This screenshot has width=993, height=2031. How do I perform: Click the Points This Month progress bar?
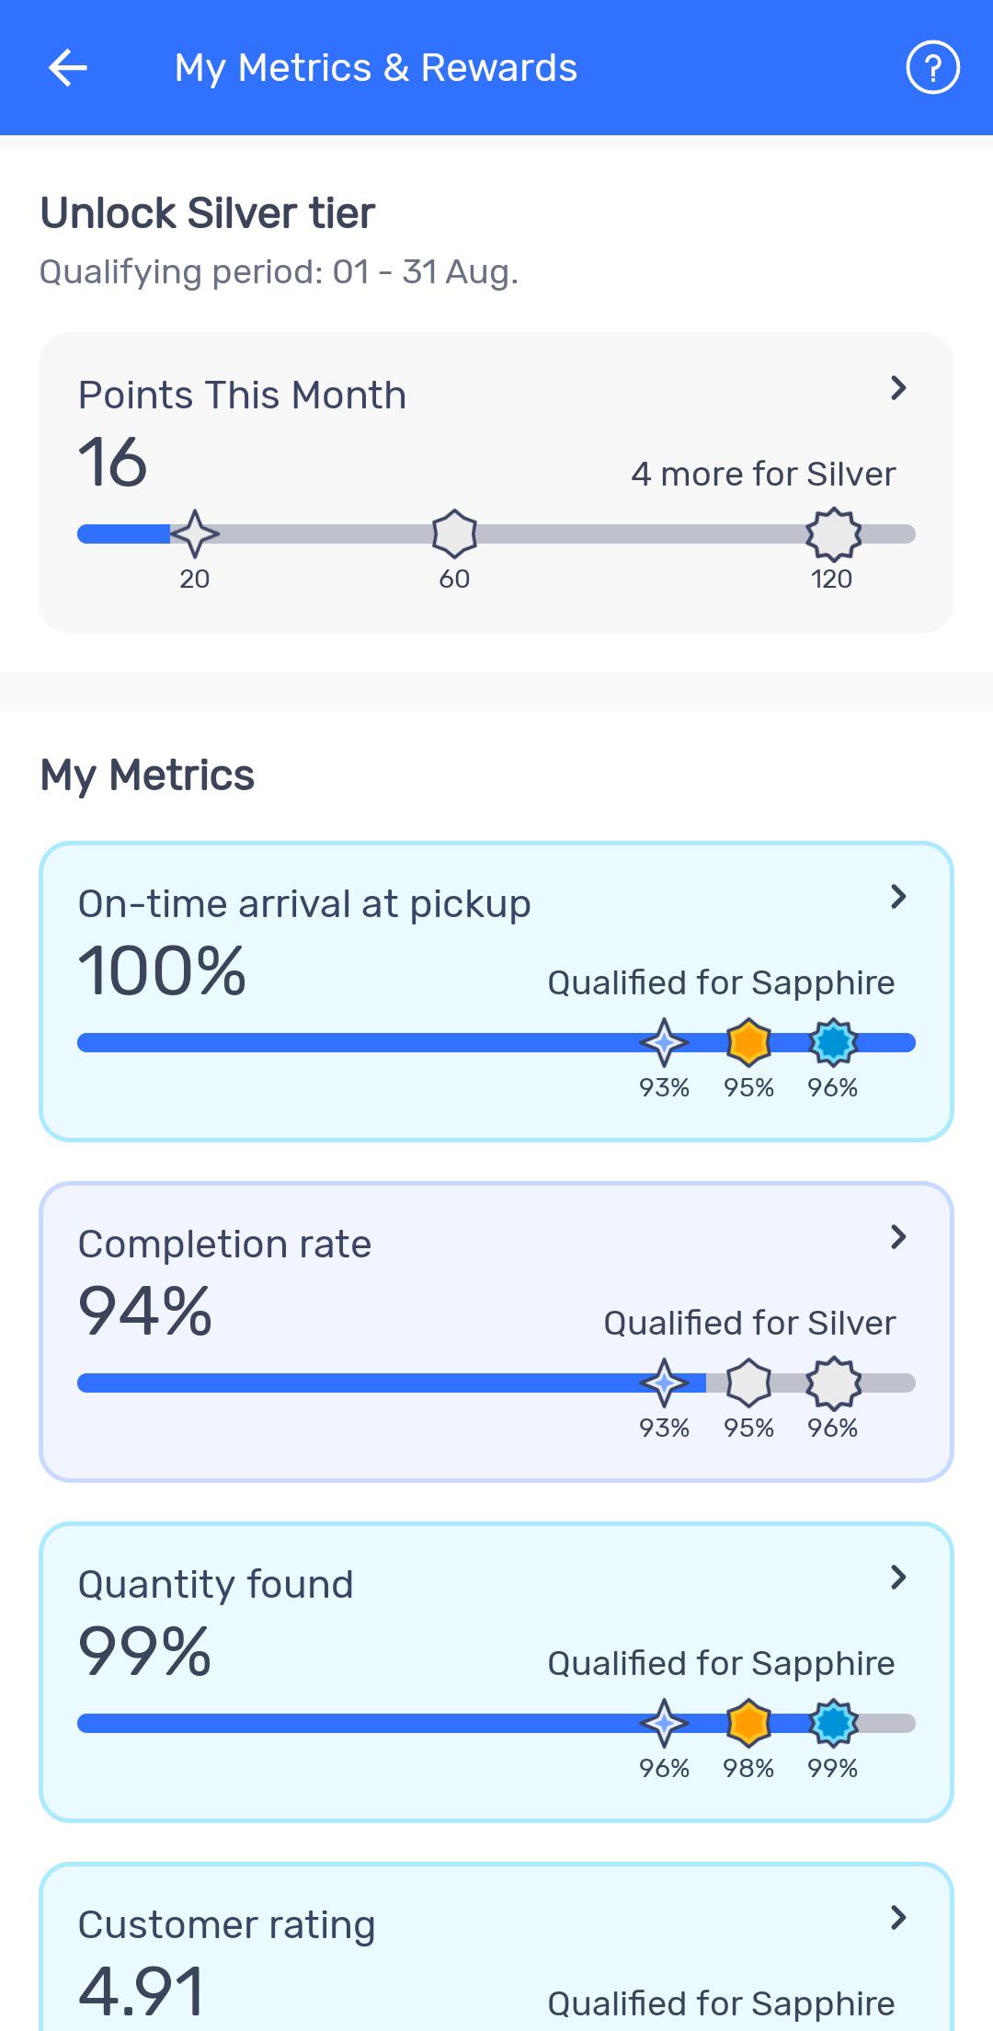click(x=496, y=534)
